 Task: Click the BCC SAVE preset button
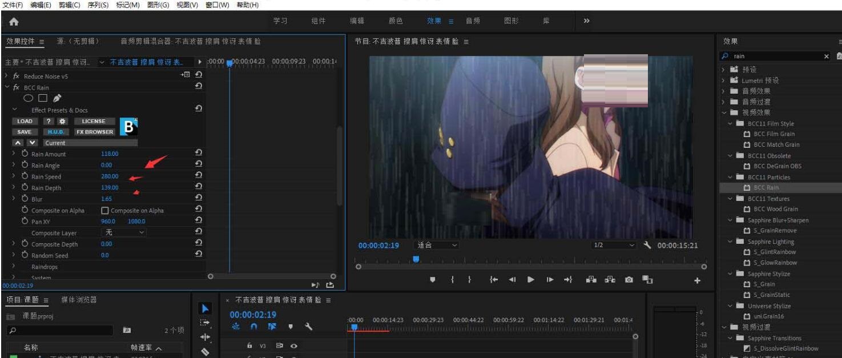pyautogui.click(x=25, y=132)
